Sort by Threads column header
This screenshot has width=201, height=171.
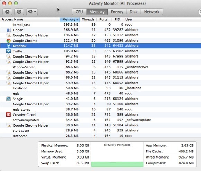(x=88, y=19)
